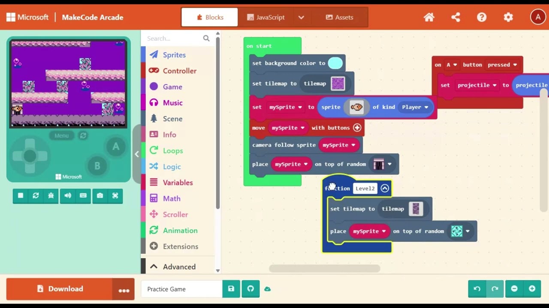549x308 pixels.
Task: Click the simulator refresh icon beside Menu
Action: click(83, 136)
